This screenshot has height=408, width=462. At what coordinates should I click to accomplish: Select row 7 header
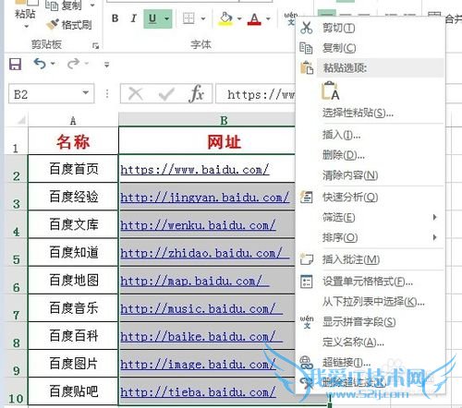16,308
